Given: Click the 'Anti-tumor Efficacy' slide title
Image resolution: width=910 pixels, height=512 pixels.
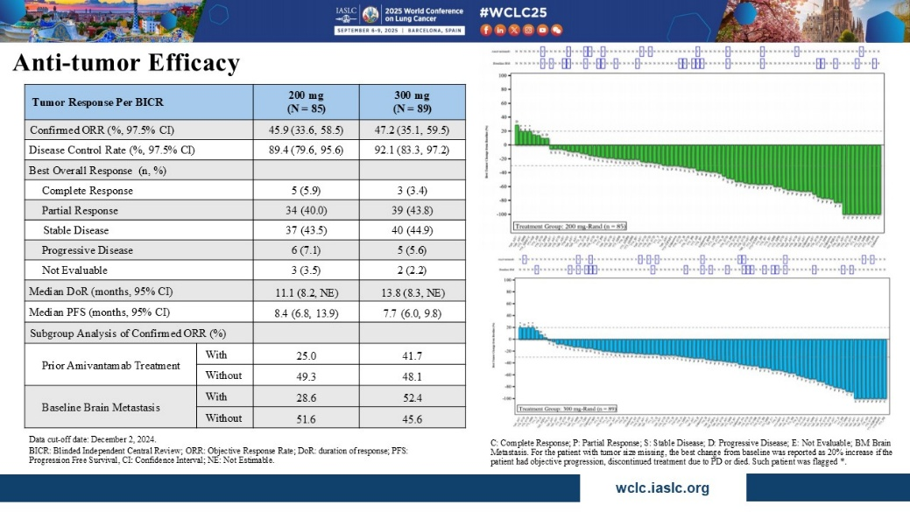Looking at the screenshot, I should click(x=126, y=64).
